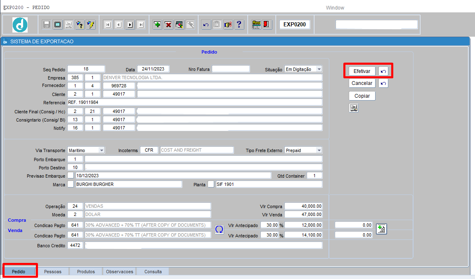Click the Vlr Antecipado value 14,100.00
Image resolution: width=475 pixels, height=279 pixels.
click(304, 235)
